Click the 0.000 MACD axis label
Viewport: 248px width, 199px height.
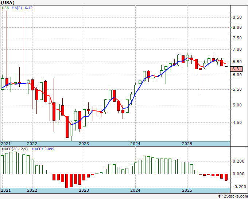coord(239,174)
